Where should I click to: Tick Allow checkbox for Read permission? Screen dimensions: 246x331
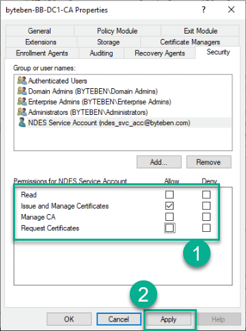point(169,195)
